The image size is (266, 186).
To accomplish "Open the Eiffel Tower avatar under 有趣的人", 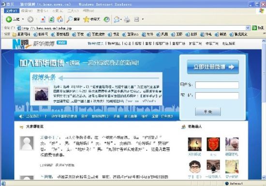I will [232, 167].
